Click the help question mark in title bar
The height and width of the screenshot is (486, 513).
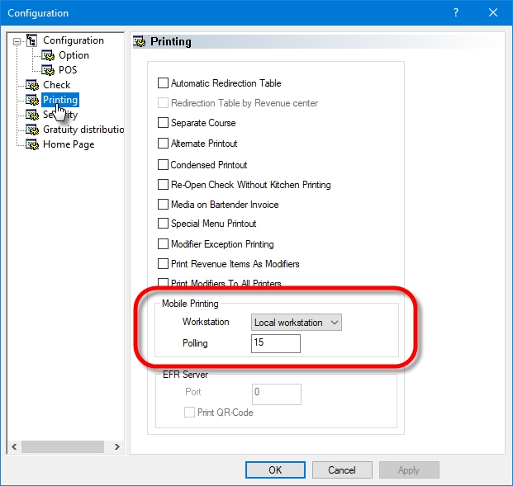pyautogui.click(x=457, y=13)
